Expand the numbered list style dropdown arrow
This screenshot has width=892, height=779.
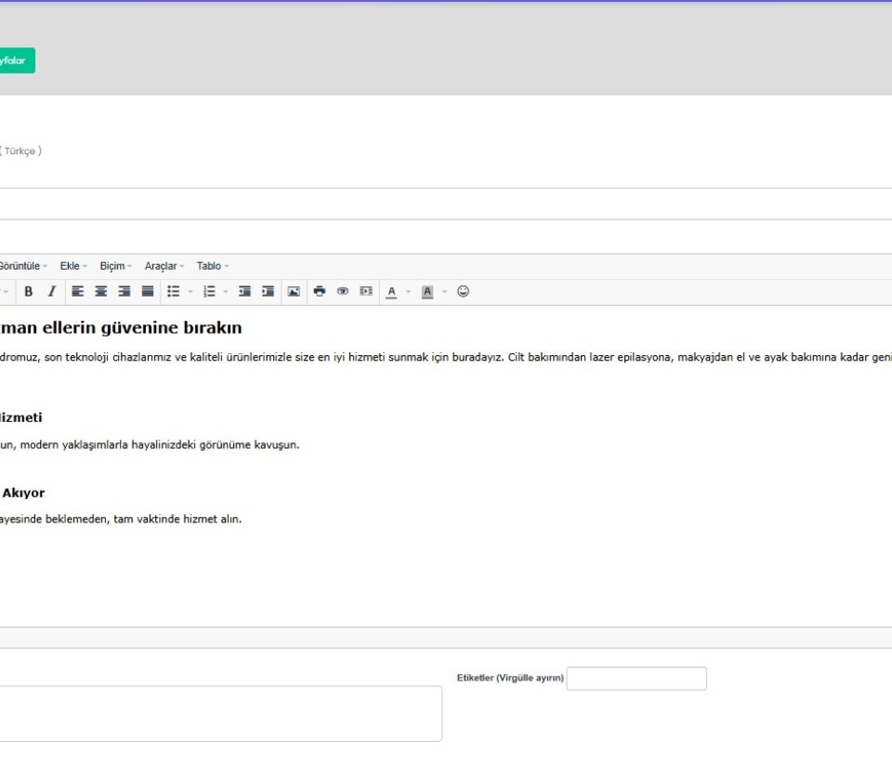pos(226,292)
